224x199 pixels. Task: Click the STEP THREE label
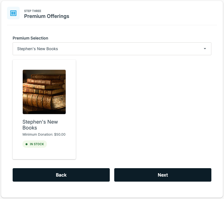(x=33, y=11)
